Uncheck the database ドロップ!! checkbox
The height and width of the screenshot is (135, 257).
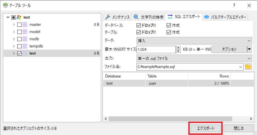(139, 25)
